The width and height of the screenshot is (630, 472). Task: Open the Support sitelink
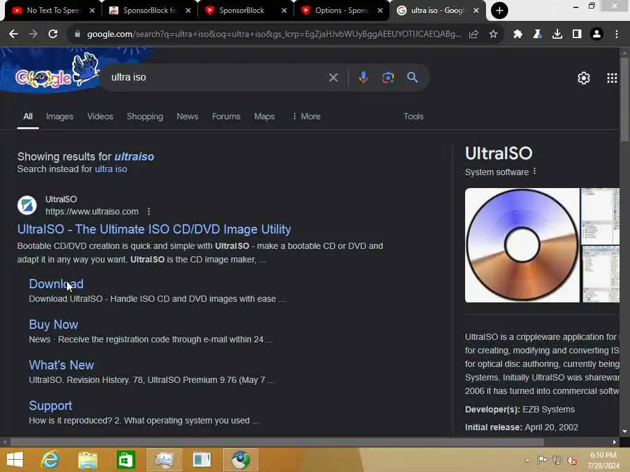[x=50, y=406]
